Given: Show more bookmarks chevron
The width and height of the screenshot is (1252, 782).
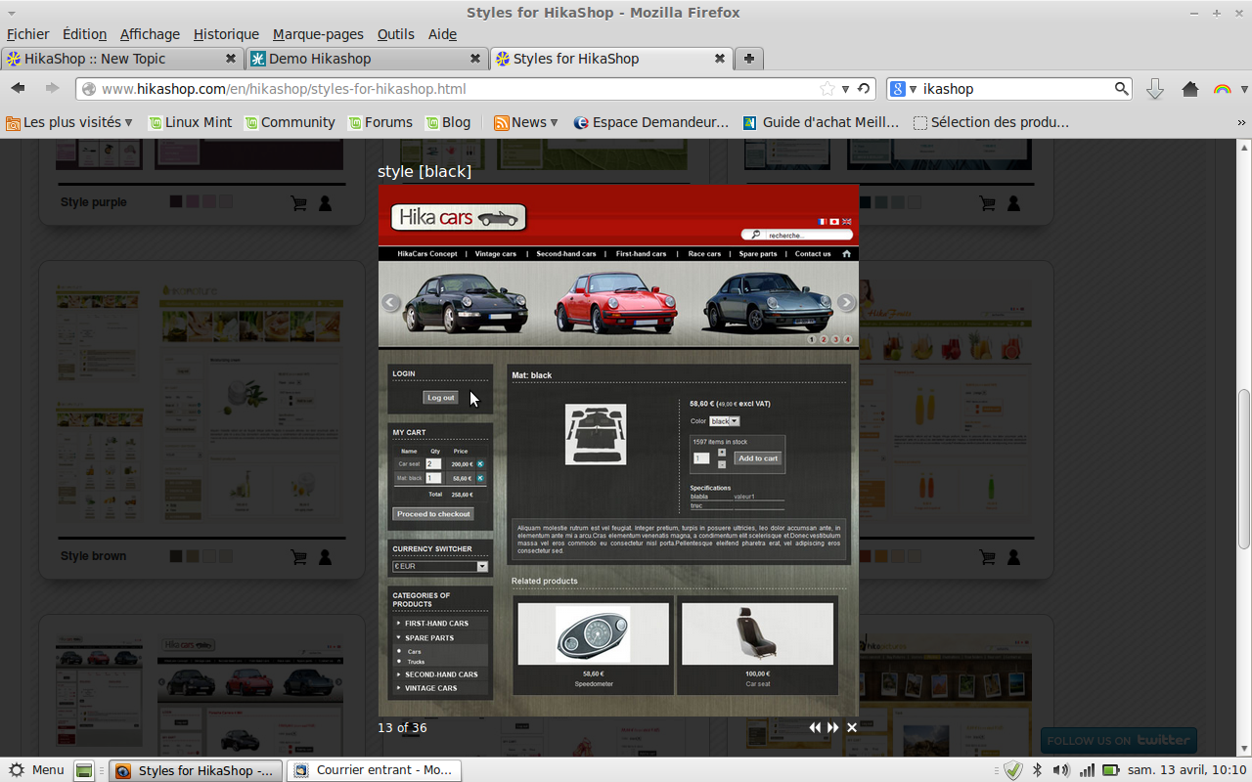Looking at the screenshot, I should 1241,122.
